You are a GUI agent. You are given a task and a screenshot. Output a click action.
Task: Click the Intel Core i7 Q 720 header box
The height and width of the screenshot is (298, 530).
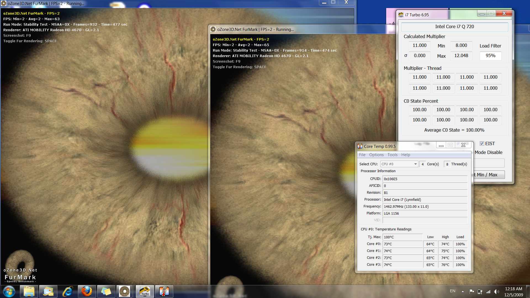454,27
